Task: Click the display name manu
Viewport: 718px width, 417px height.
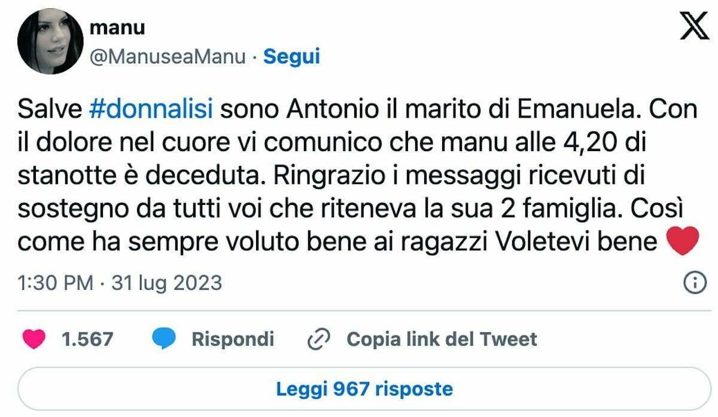Action: (x=117, y=28)
